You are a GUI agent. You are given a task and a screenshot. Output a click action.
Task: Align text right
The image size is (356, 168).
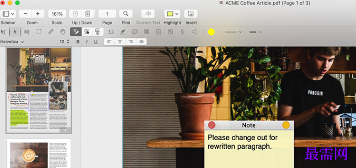(130, 42)
